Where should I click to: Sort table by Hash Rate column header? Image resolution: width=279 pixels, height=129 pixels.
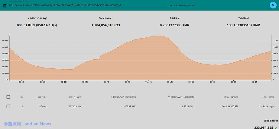(75, 97)
